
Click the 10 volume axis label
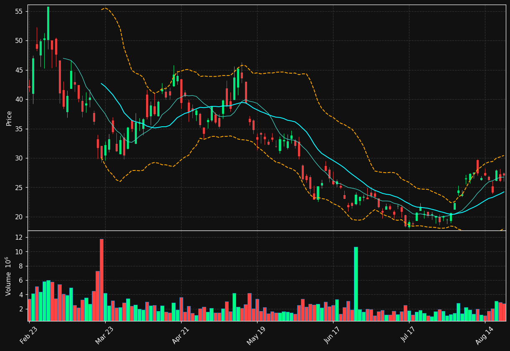click(19, 252)
